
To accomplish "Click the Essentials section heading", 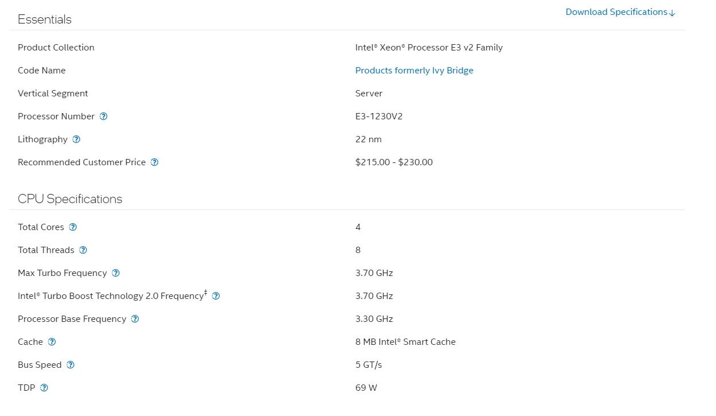I will [45, 20].
